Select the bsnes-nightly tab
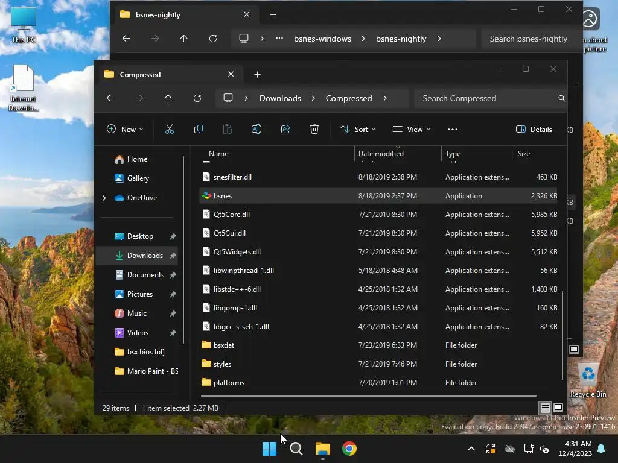This screenshot has width=618, height=463. [185, 14]
